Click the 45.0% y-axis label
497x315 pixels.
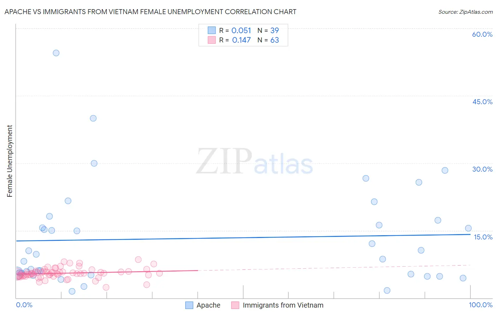(x=483, y=102)
